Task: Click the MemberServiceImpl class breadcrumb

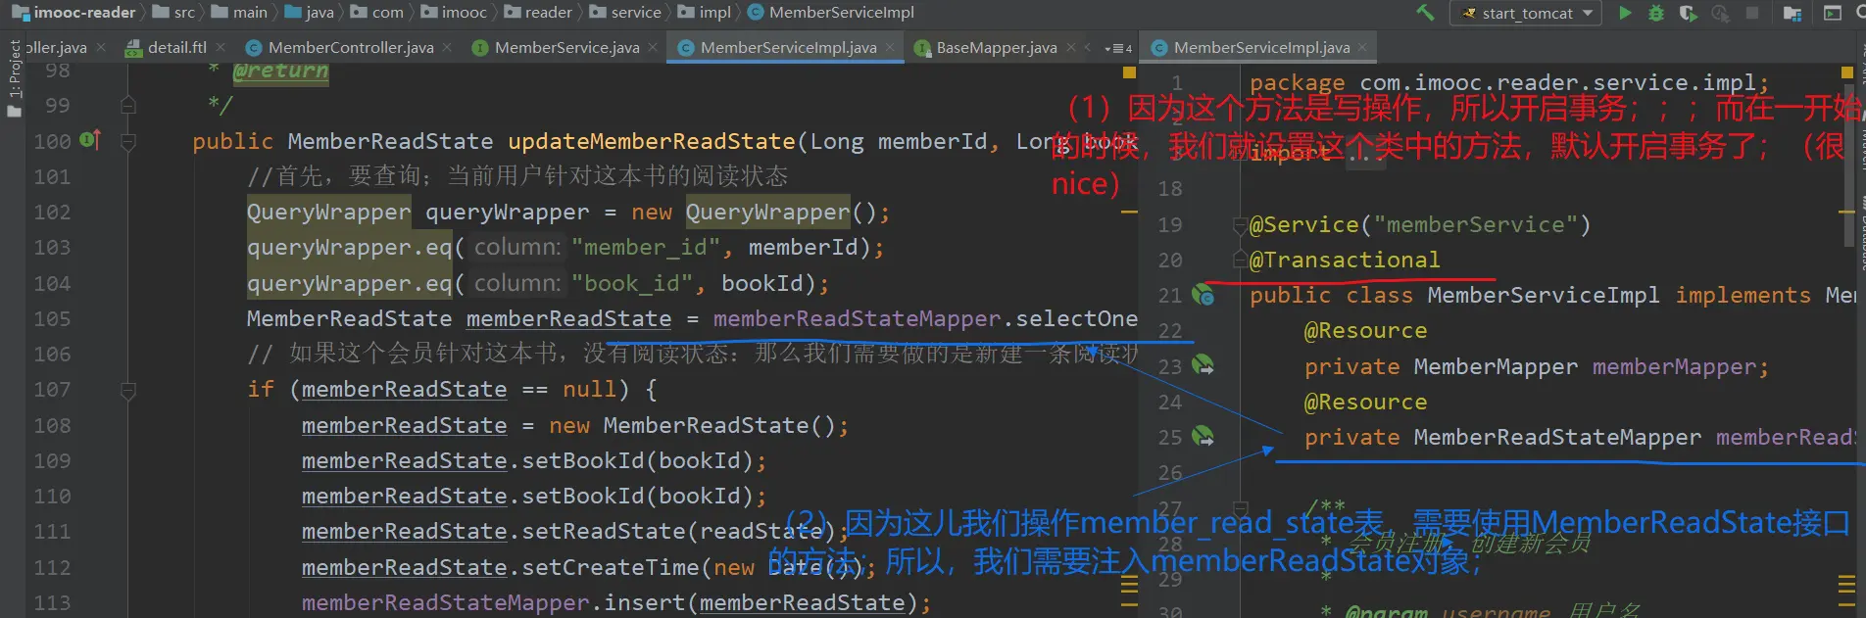Action: (831, 13)
